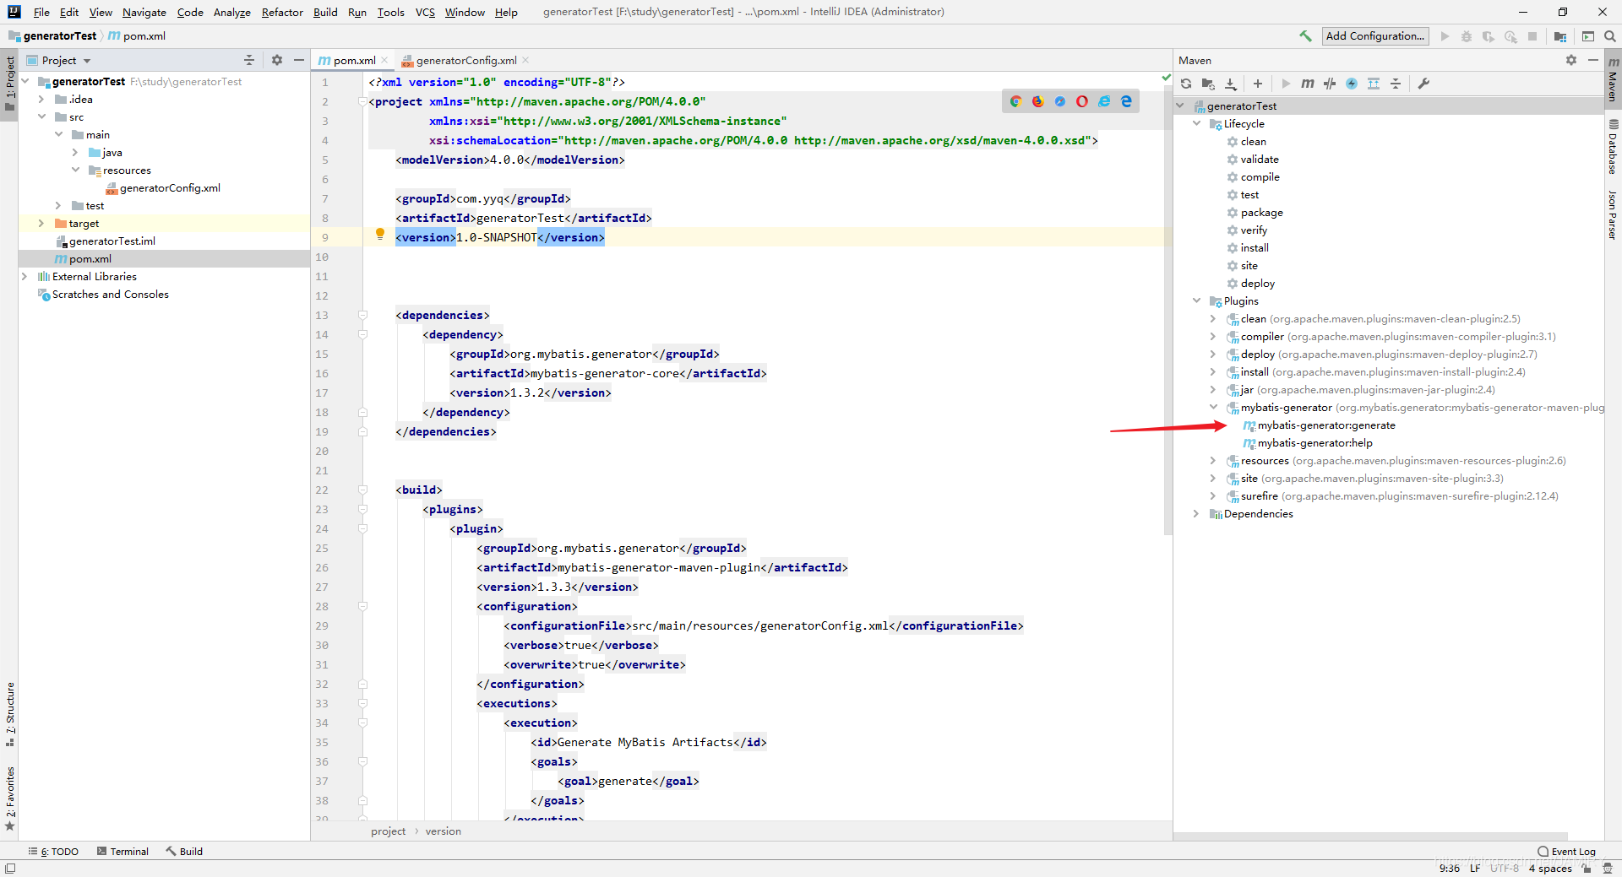Toggle the Json Parser side tool window button

coord(1613,214)
